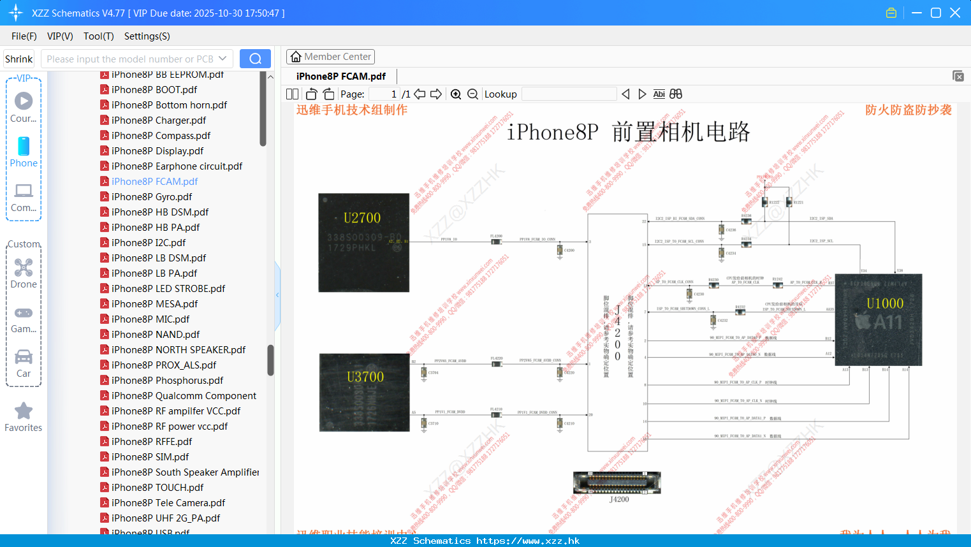The image size is (971, 547).
Task: Open iPhone8P Compass.pdf
Action: pyautogui.click(x=161, y=136)
